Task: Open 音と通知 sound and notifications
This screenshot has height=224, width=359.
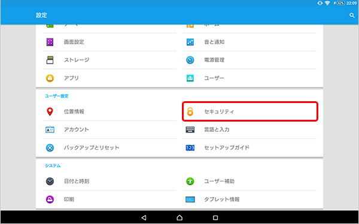Action: [x=250, y=42]
